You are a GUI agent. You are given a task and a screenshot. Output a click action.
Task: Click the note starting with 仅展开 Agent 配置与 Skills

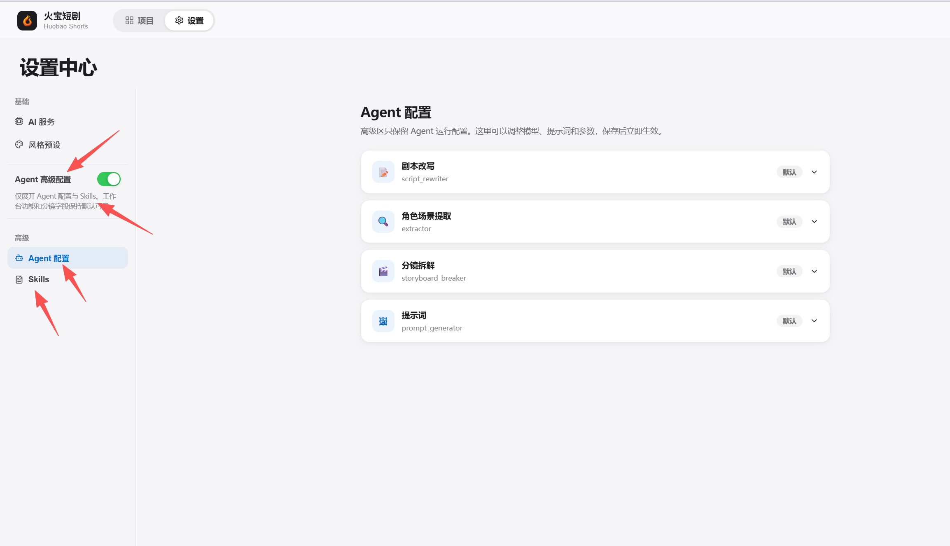(x=66, y=201)
